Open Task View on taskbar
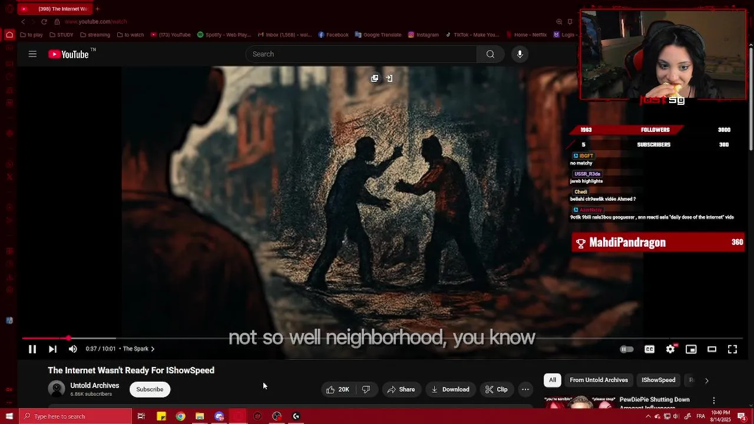The height and width of the screenshot is (424, 754). [x=141, y=416]
